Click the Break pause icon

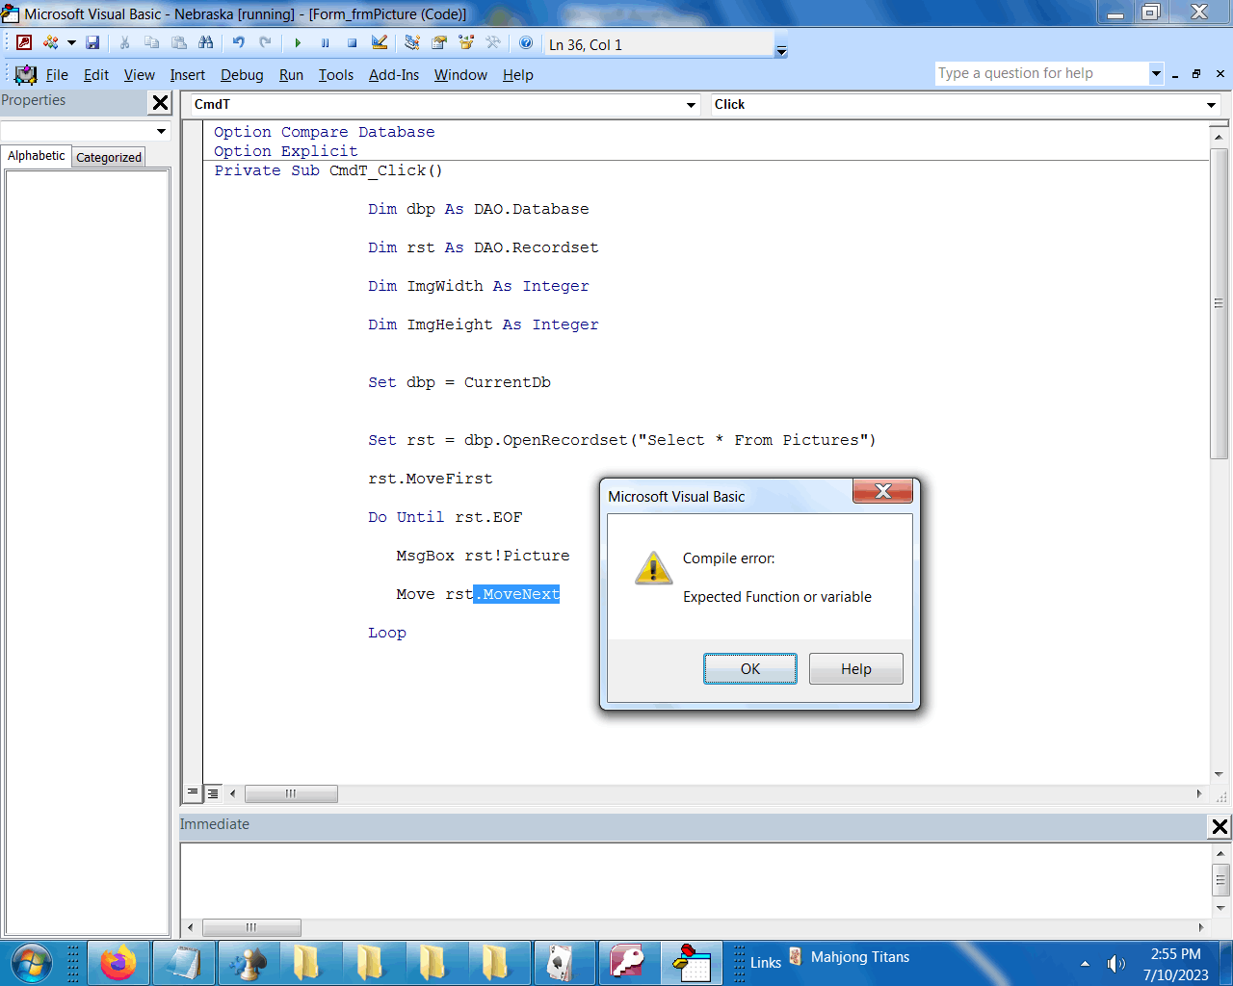pyautogui.click(x=325, y=42)
